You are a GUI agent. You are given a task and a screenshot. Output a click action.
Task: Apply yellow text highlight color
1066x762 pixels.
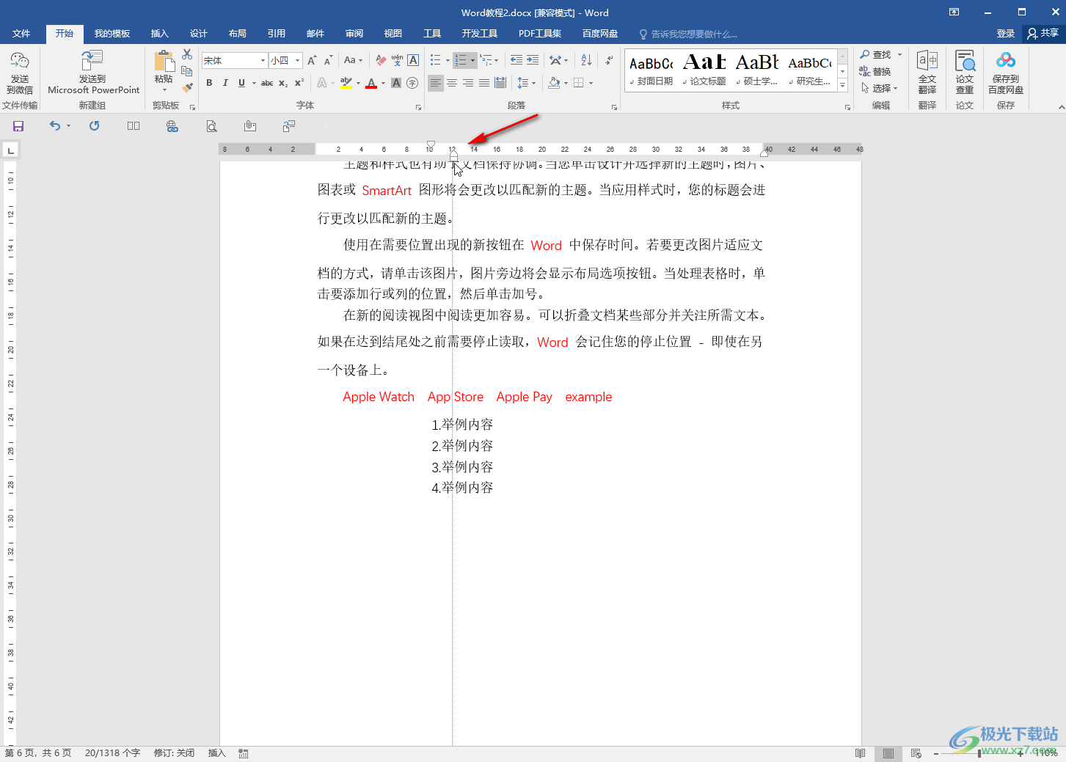point(346,83)
